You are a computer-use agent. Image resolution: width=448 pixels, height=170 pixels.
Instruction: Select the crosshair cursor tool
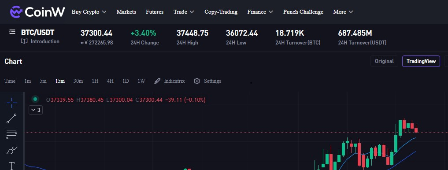pyautogui.click(x=11, y=103)
